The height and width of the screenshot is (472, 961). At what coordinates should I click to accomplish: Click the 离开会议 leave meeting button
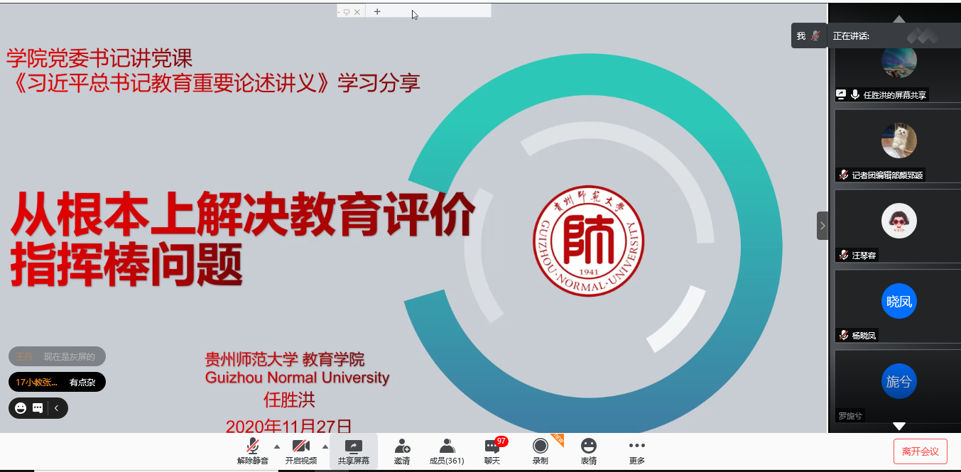pos(920,451)
